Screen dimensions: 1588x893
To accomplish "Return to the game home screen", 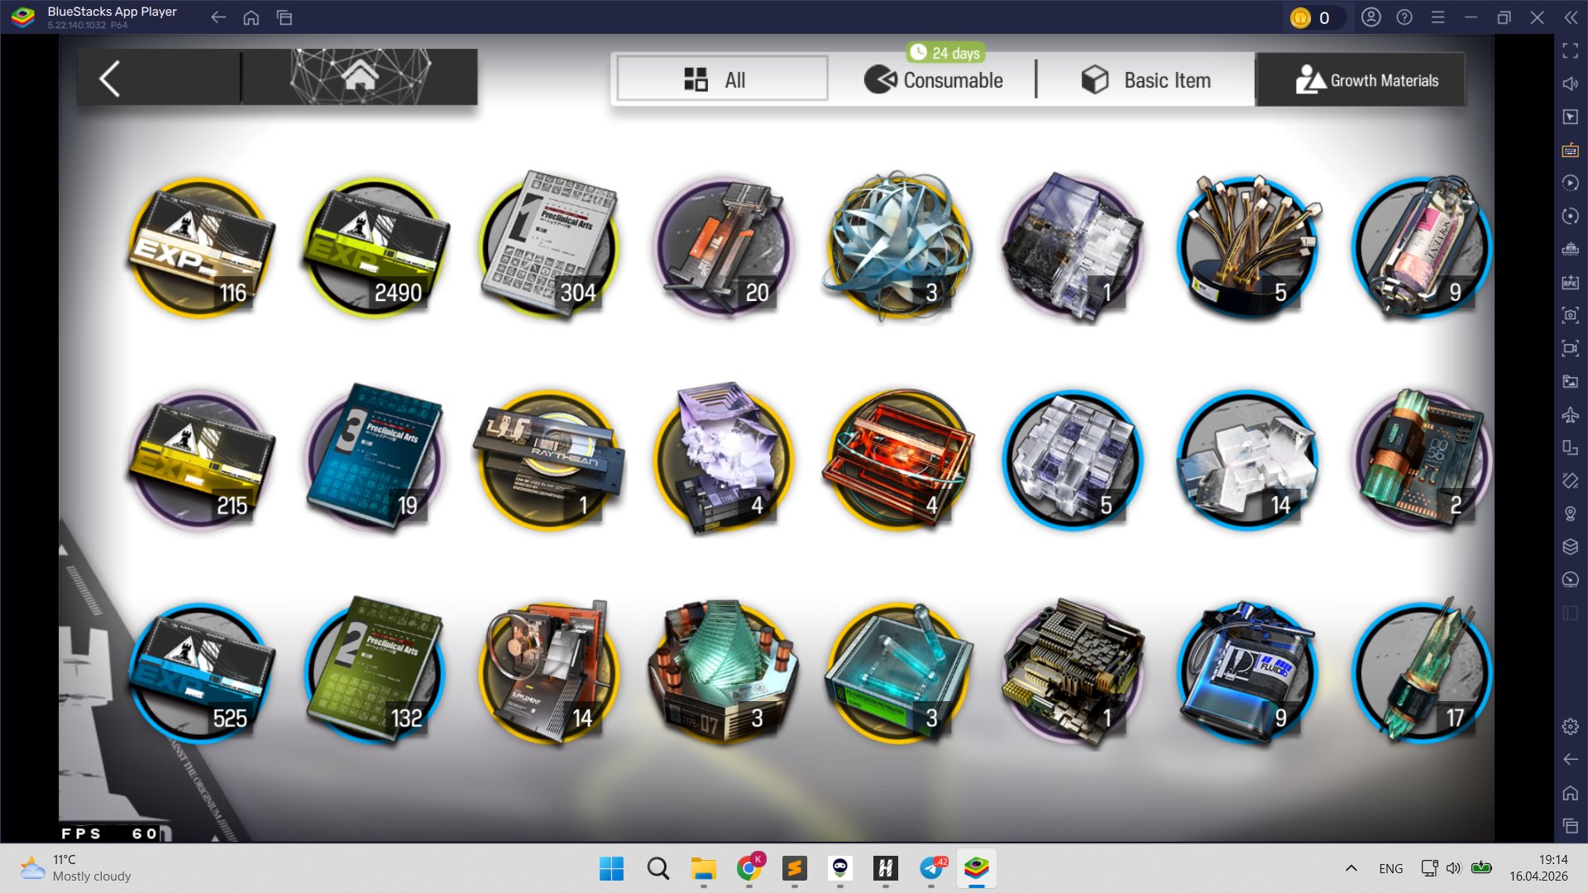I will [x=361, y=77].
